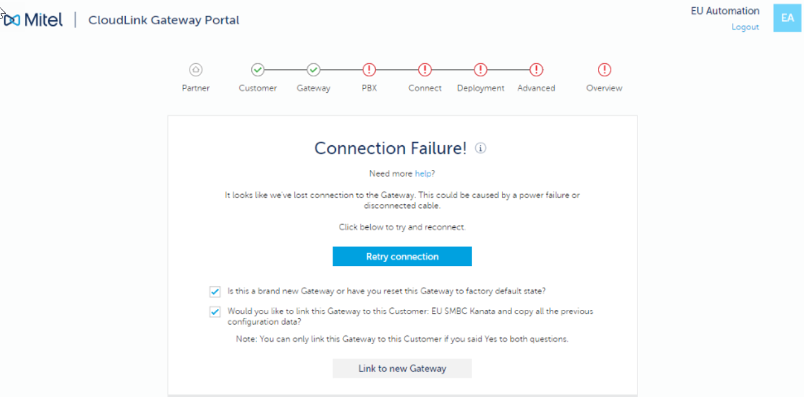Screen dimensions: 804x397
Task: Click the Advanced step red alert icon
Action: point(536,70)
